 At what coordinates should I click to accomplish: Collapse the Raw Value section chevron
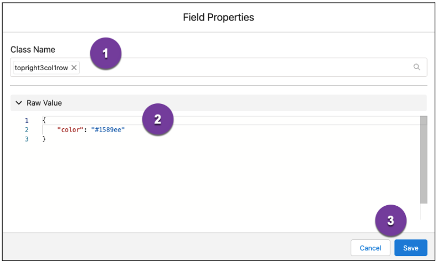(x=19, y=103)
